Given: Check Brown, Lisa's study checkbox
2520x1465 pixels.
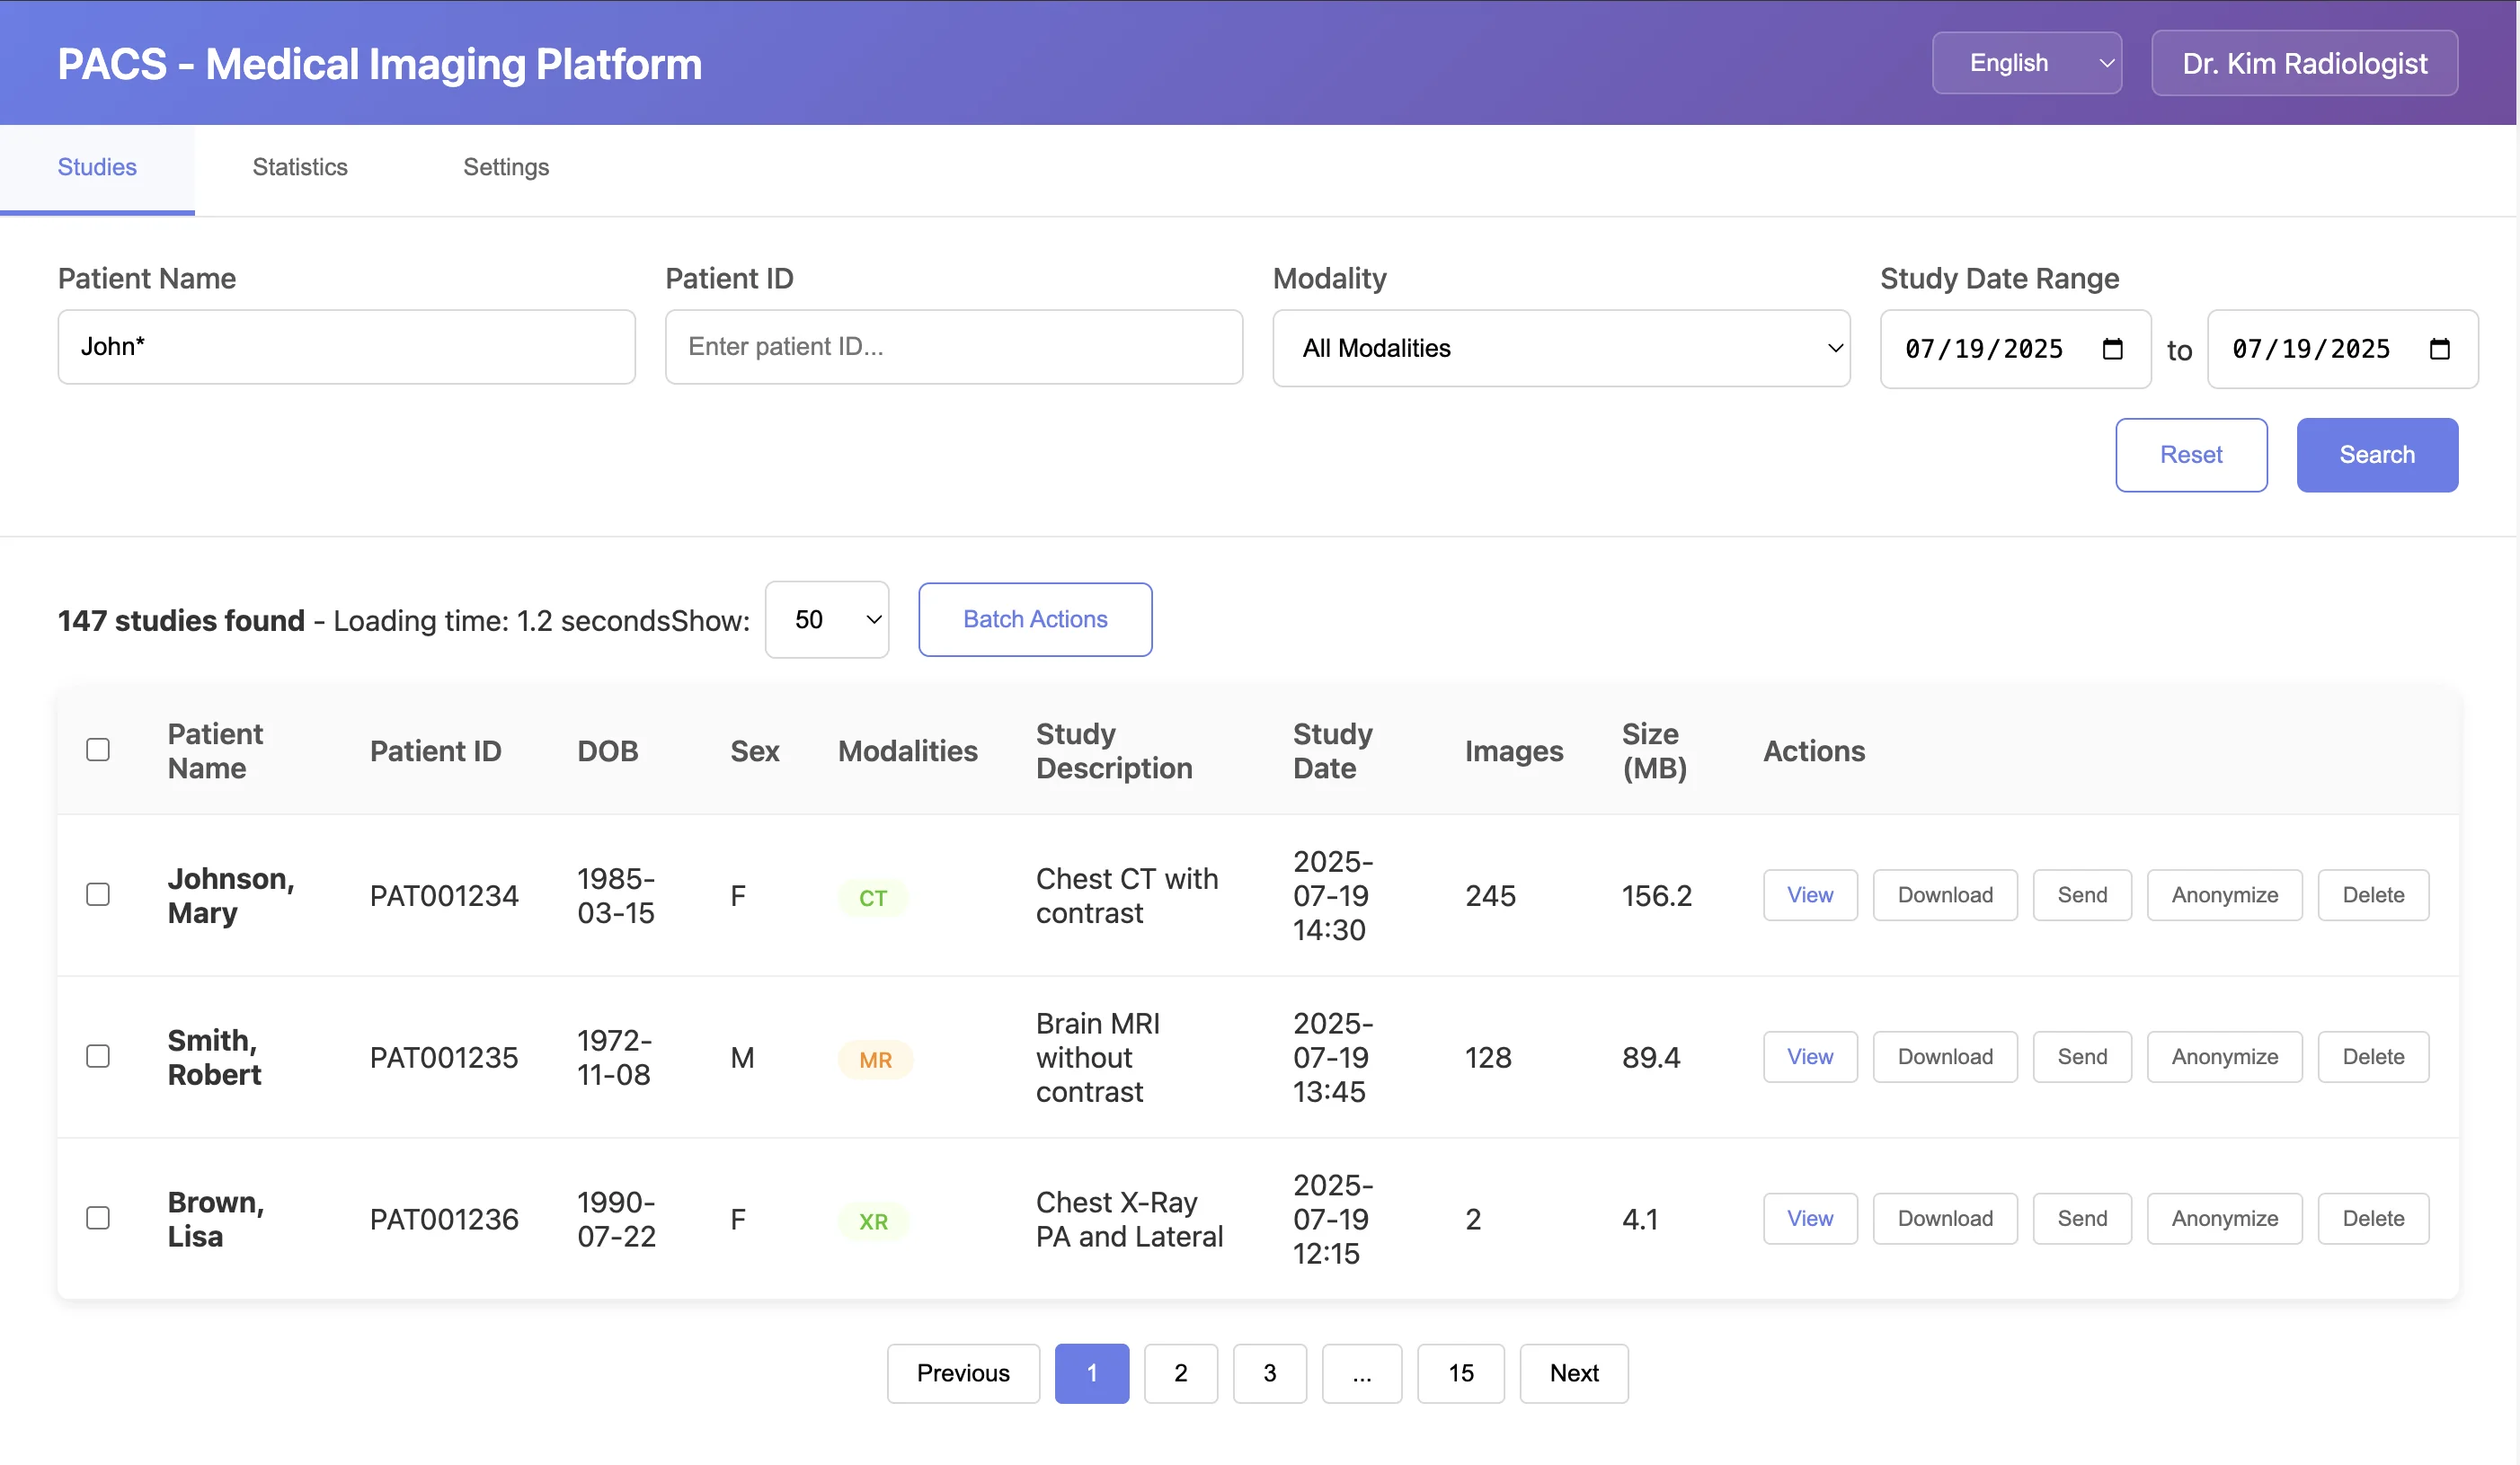Looking at the screenshot, I should (x=97, y=1218).
